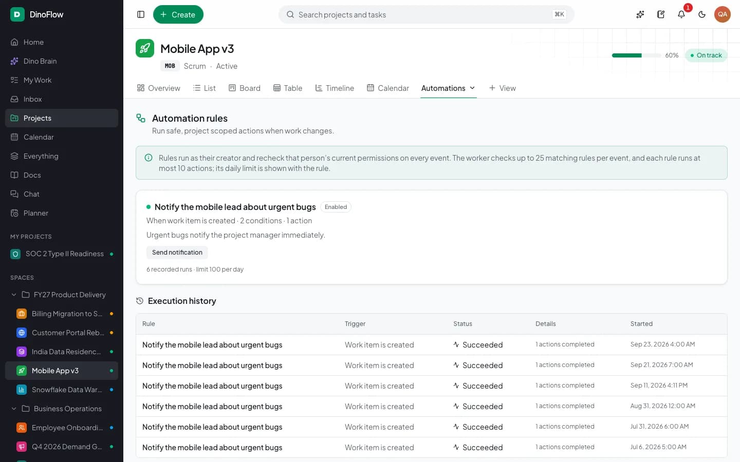Open the quick notes icon in header
Image resolution: width=740 pixels, height=462 pixels.
(661, 14)
